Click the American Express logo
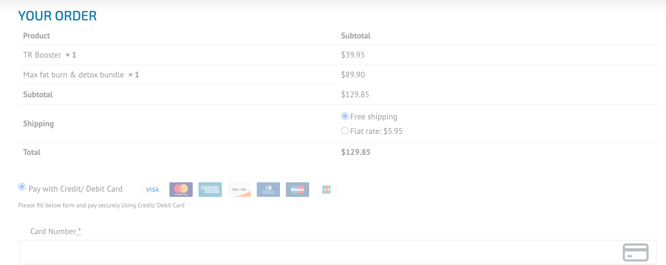 point(210,190)
